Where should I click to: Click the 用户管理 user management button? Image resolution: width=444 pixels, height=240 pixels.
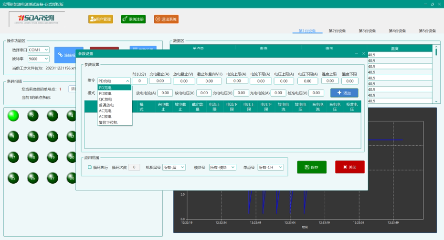click(x=101, y=19)
